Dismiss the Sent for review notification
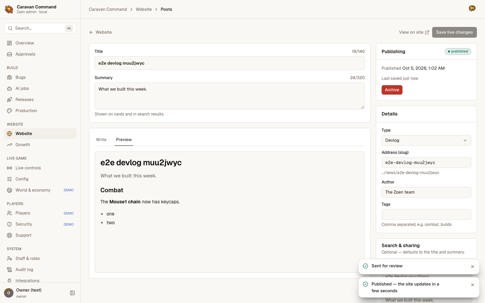The height and width of the screenshot is (303, 485). (x=473, y=267)
